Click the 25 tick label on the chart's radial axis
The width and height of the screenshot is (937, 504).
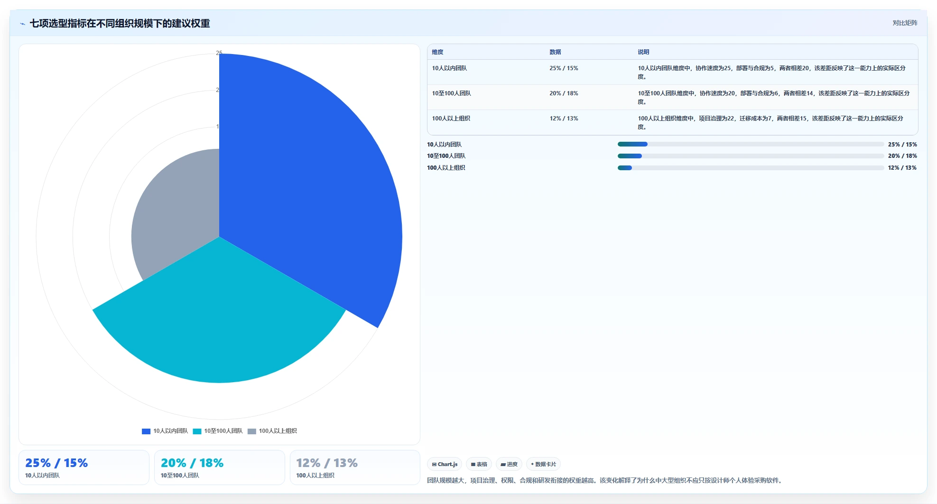point(219,53)
